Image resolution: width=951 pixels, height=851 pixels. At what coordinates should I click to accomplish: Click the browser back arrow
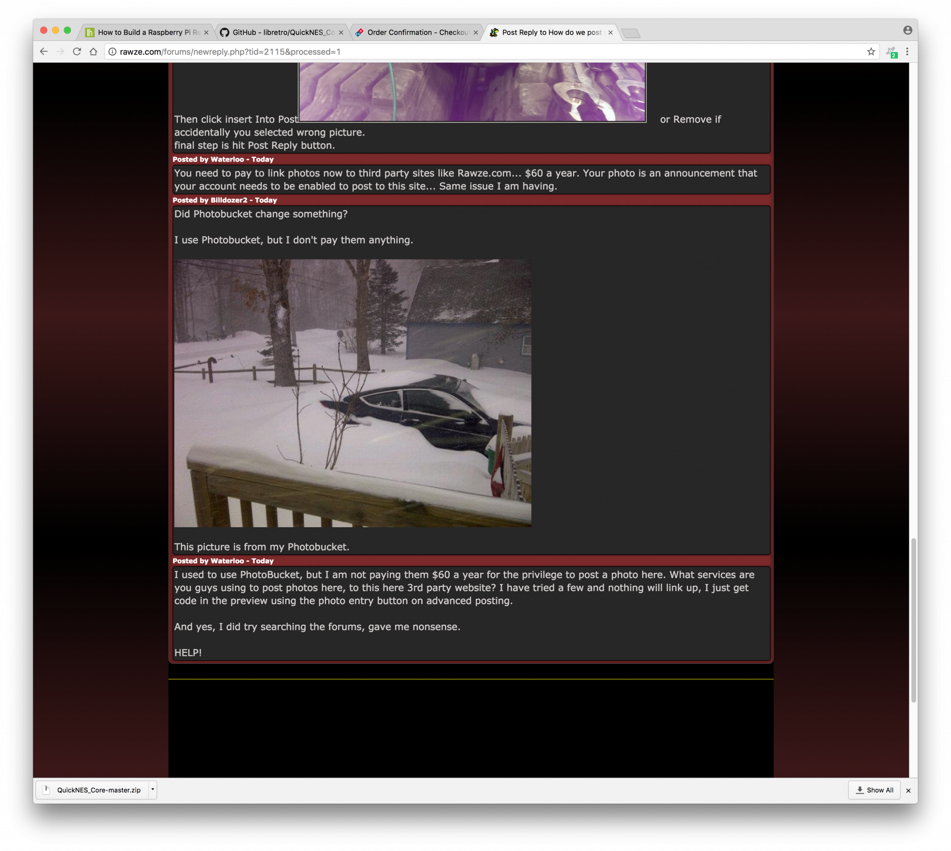click(x=44, y=52)
